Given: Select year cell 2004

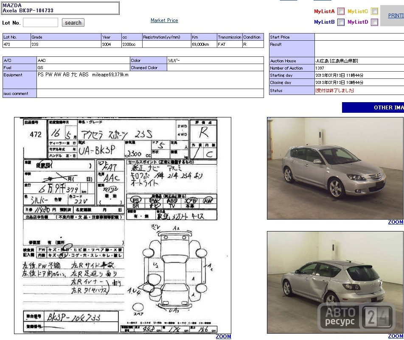Looking at the screenshot, I should pos(111,44).
